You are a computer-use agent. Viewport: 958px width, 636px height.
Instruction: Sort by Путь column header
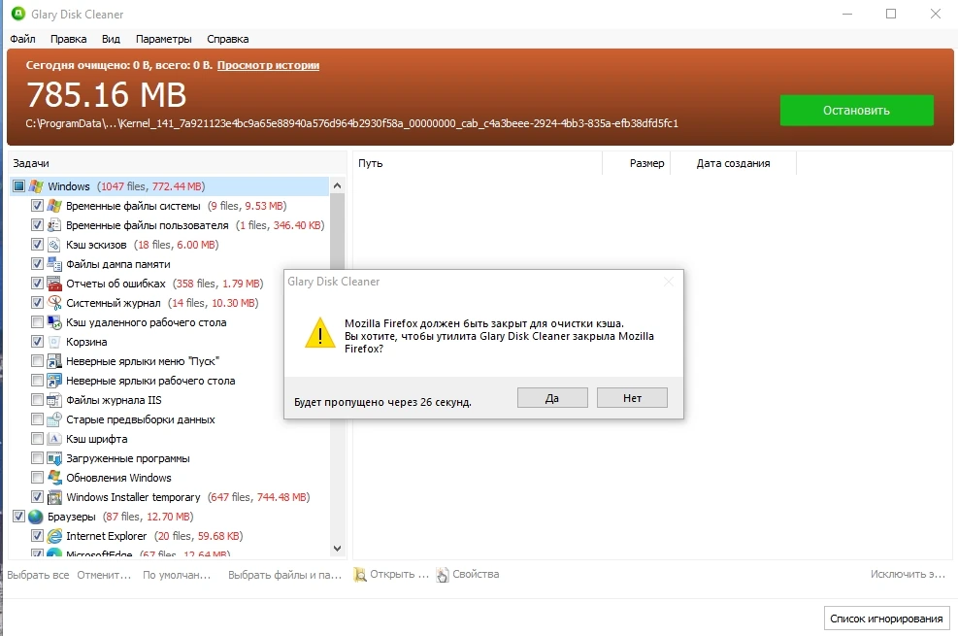point(478,163)
